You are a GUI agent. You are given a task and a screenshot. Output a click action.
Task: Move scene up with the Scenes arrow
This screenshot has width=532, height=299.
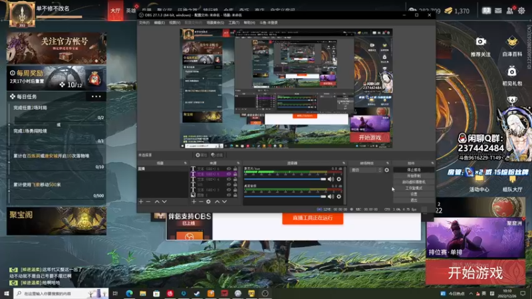coord(157,202)
